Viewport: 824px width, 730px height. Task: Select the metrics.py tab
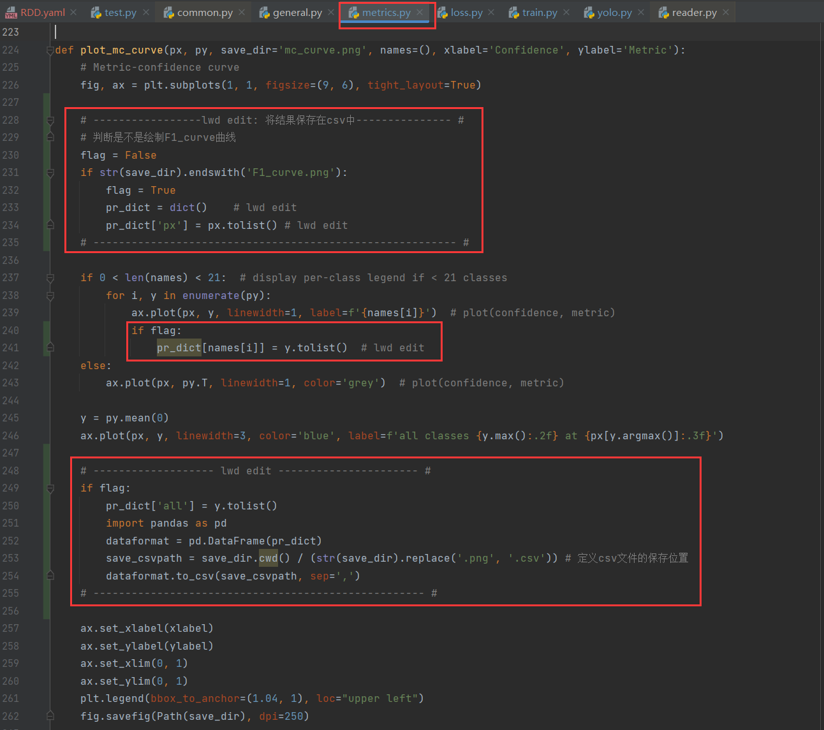[x=386, y=13]
